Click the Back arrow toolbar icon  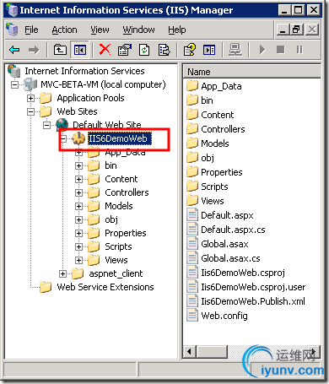(x=14, y=50)
